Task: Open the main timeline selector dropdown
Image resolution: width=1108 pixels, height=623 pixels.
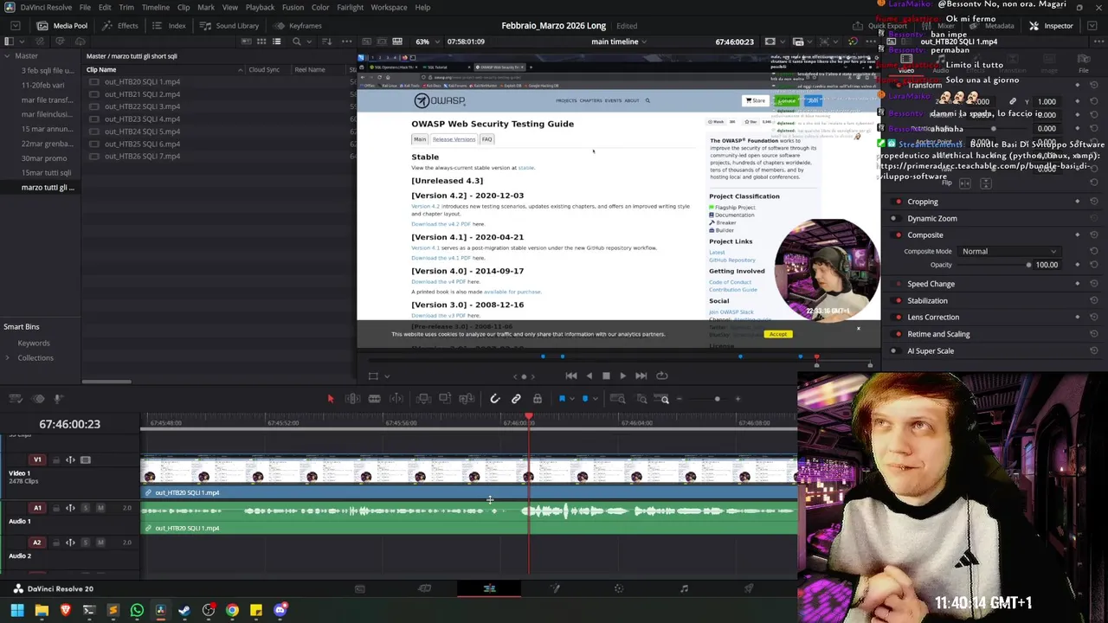Action: pyautogui.click(x=619, y=42)
